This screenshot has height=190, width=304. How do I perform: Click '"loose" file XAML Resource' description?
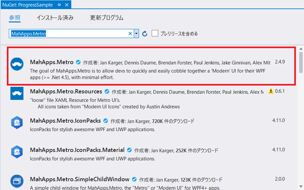point(75,100)
